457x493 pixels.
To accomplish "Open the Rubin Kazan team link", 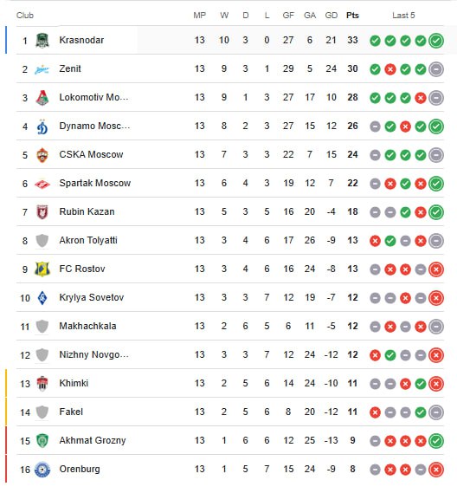I will click(x=87, y=211).
